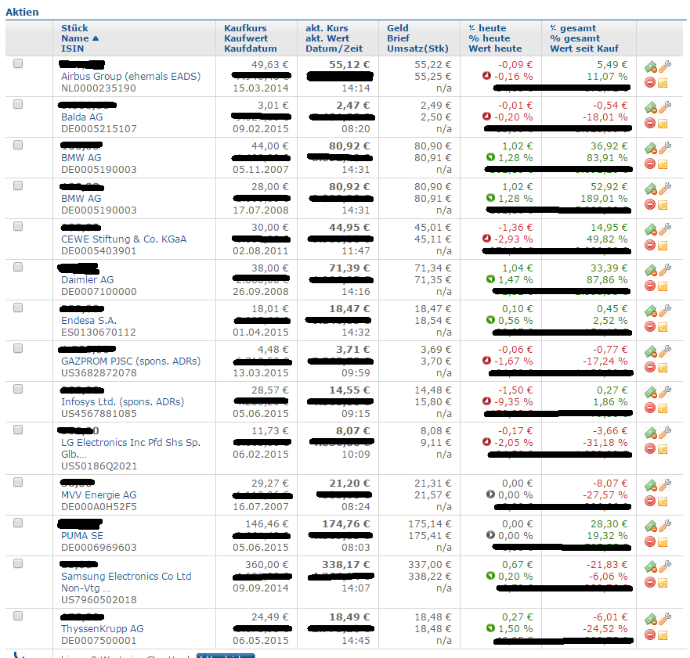Open the Balda AG stock link

pyautogui.click(x=82, y=117)
